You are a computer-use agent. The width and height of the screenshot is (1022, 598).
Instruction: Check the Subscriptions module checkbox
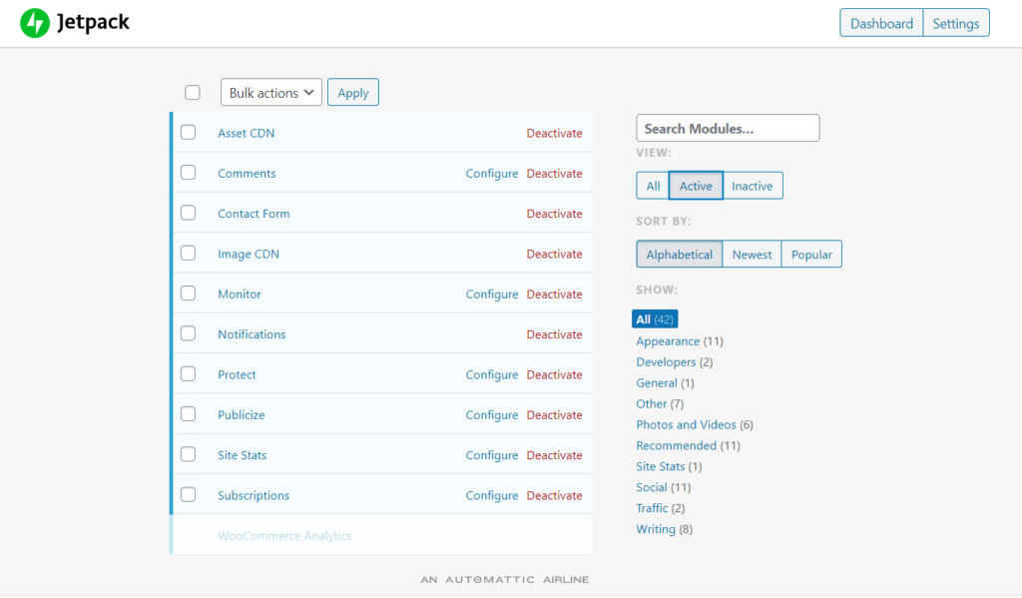tap(189, 495)
